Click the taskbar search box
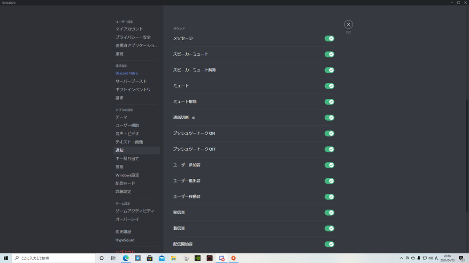 tap(54, 258)
